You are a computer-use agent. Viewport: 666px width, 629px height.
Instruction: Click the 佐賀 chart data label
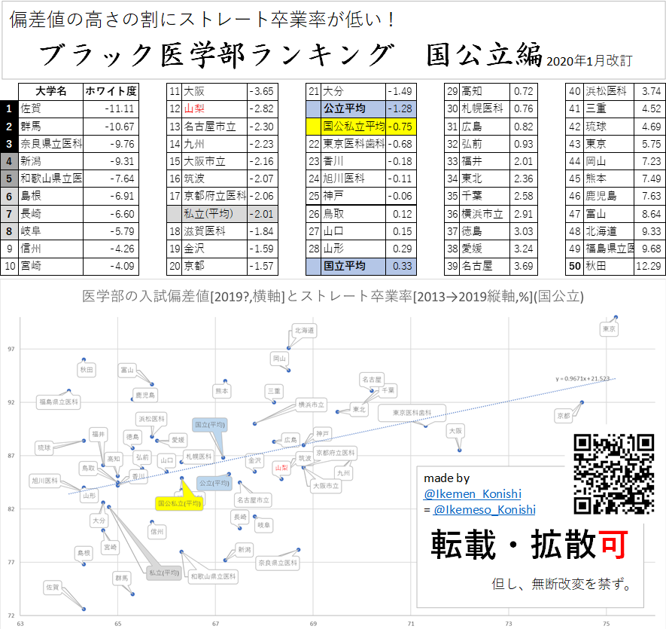[x=52, y=588]
